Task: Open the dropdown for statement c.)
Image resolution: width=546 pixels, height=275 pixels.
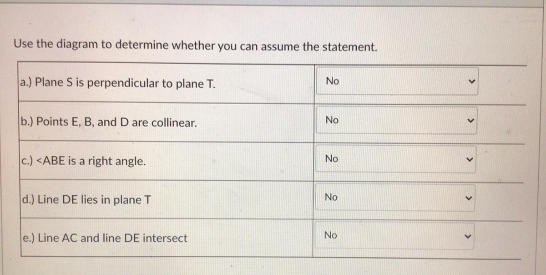Action: click(396, 159)
